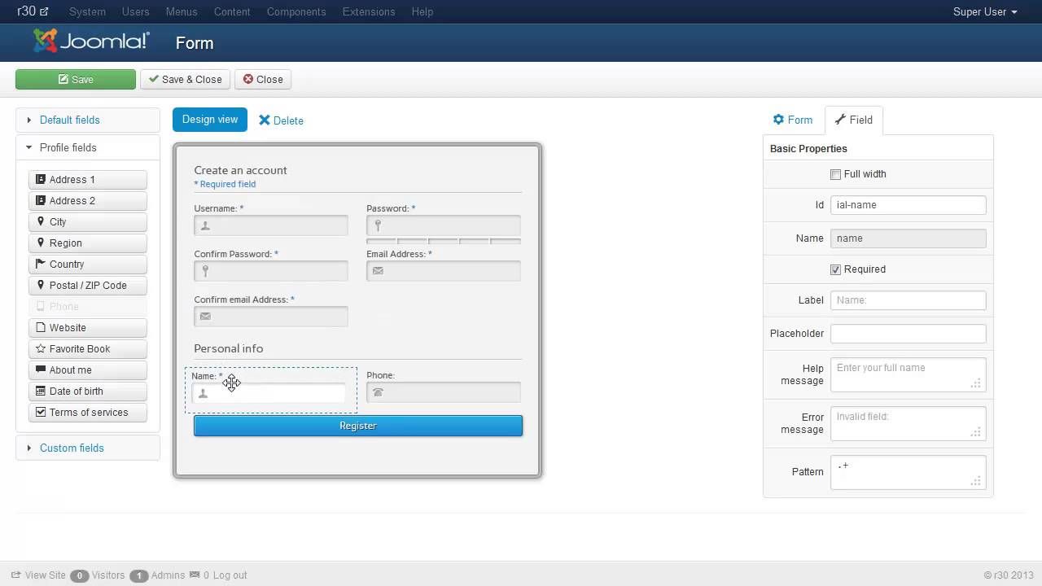Collapse the Profile fields section
Image resolution: width=1042 pixels, height=586 pixels.
tap(68, 147)
